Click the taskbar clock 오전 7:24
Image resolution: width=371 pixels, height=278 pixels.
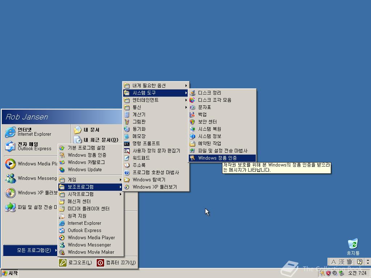[x=357, y=273]
